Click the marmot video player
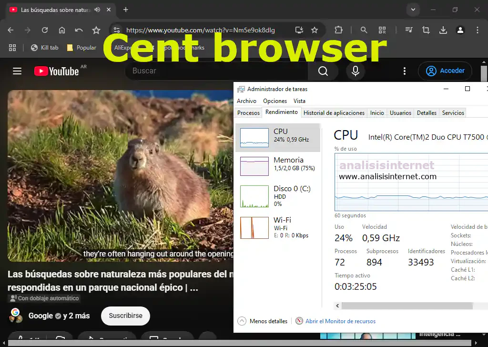The image size is (488, 347). pos(121,176)
